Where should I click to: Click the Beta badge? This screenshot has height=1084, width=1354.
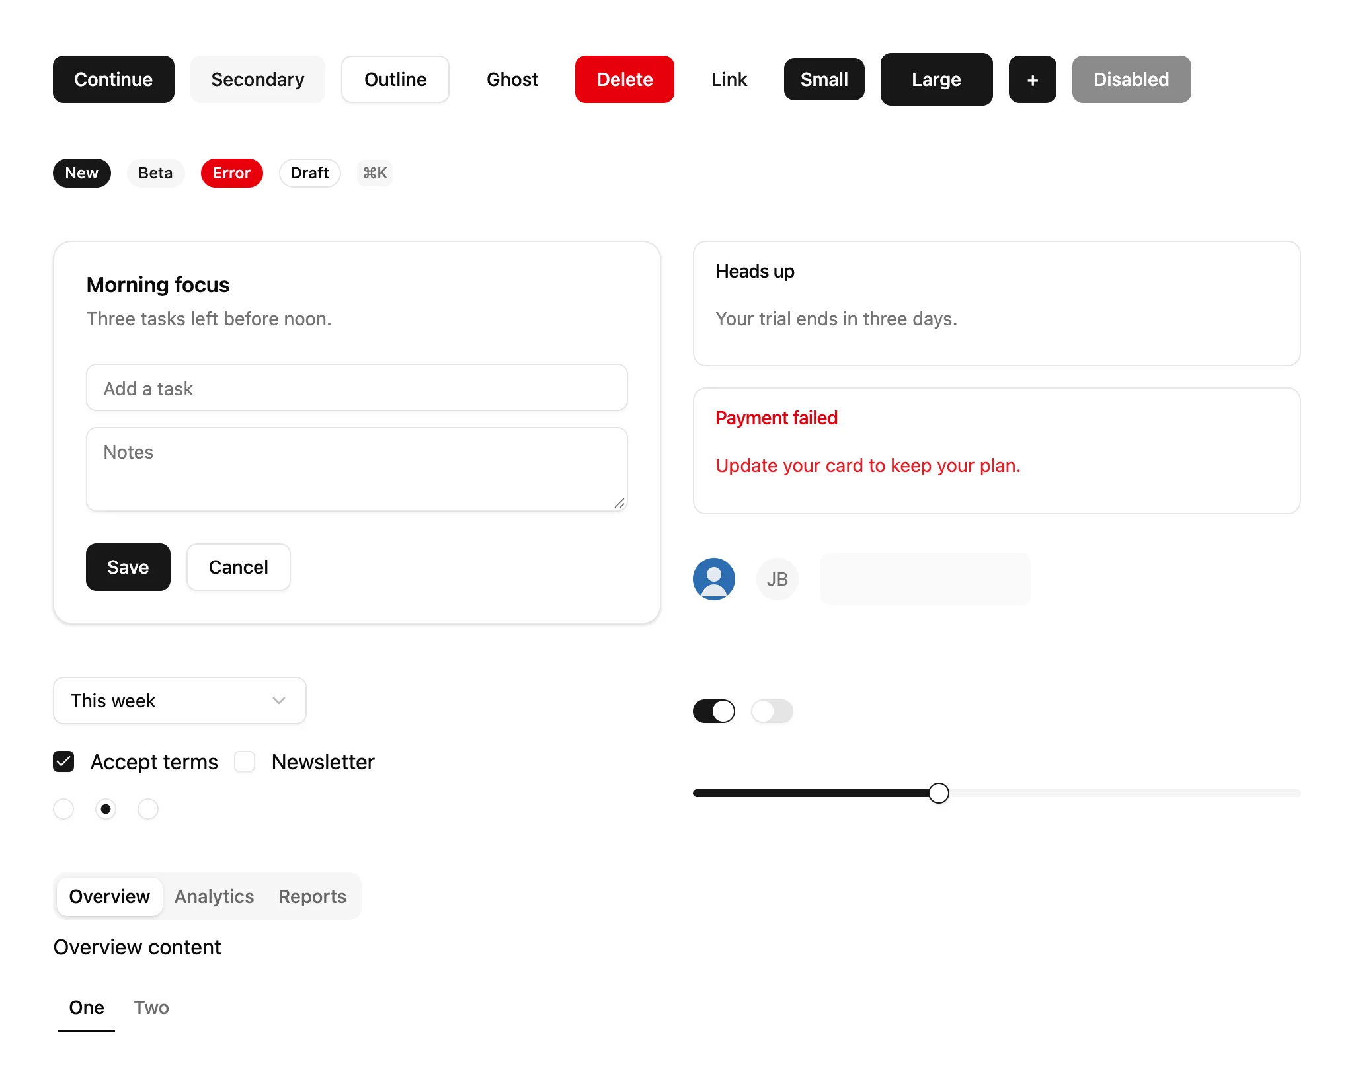[155, 173]
